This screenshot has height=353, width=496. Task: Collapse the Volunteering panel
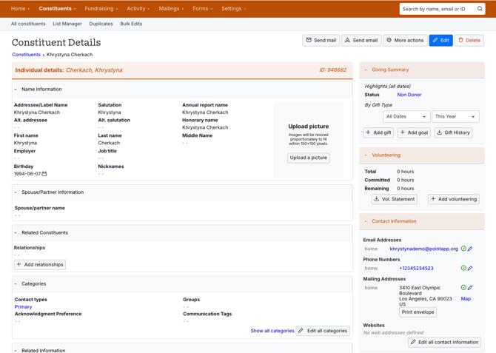click(366, 155)
